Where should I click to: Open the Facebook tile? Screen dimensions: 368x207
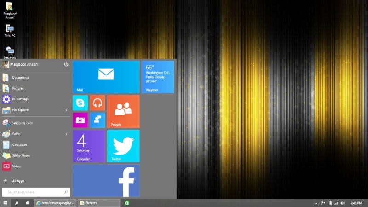[106, 181]
